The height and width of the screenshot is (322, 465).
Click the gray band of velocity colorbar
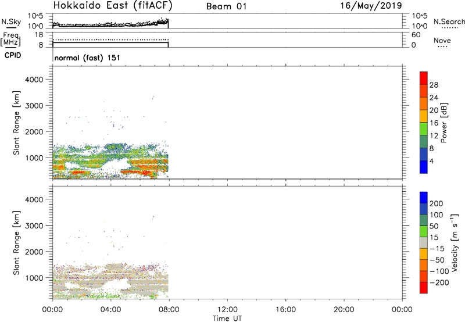pyautogui.click(x=424, y=243)
